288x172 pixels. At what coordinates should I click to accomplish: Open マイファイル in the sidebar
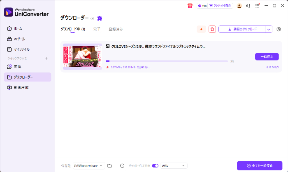[28, 49]
